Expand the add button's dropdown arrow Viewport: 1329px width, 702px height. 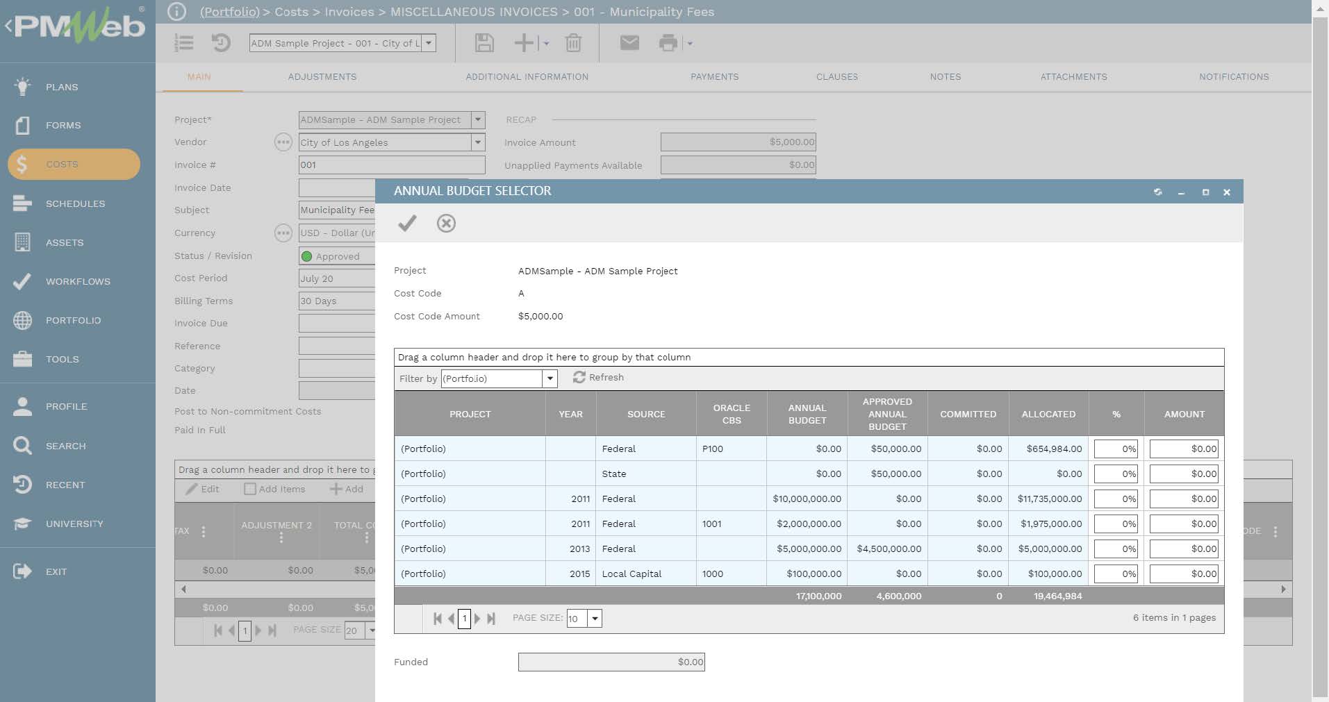point(546,43)
